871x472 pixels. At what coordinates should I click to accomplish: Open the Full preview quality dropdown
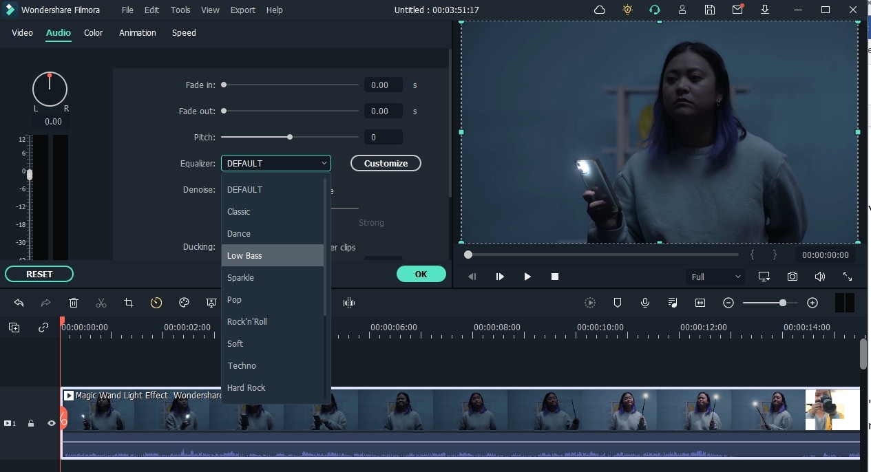tap(716, 277)
